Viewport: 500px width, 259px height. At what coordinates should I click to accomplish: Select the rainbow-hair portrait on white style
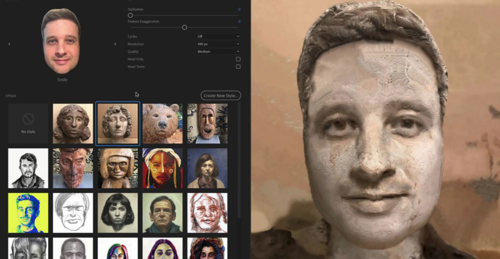click(x=117, y=248)
